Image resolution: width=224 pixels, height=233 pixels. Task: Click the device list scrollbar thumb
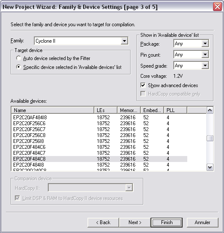tap(210, 138)
